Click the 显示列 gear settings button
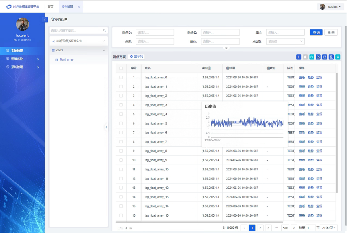Screen dimensions: 347x233 pyautogui.click(x=136, y=57)
